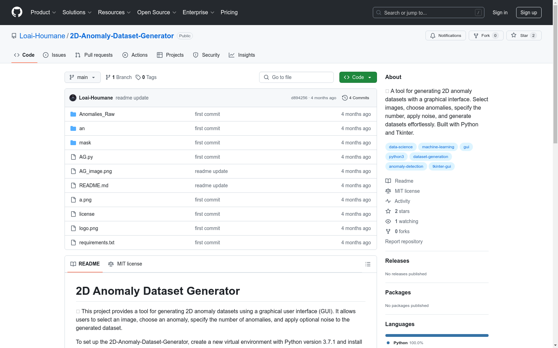Open the green Code dropdown button
This screenshot has width=558, height=348.
358,77
